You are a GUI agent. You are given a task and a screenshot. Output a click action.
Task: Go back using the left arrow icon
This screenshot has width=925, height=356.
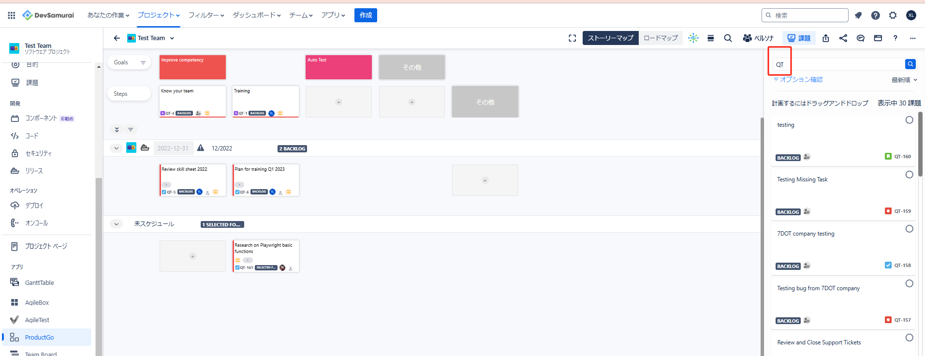tap(117, 38)
